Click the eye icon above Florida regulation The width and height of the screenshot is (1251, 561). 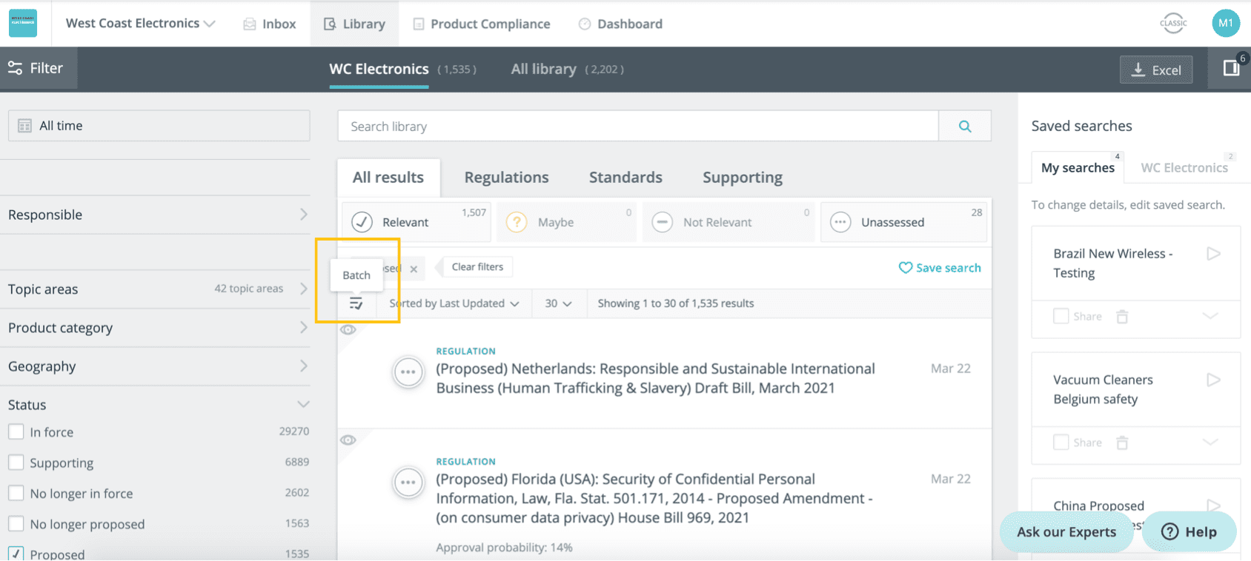(348, 440)
